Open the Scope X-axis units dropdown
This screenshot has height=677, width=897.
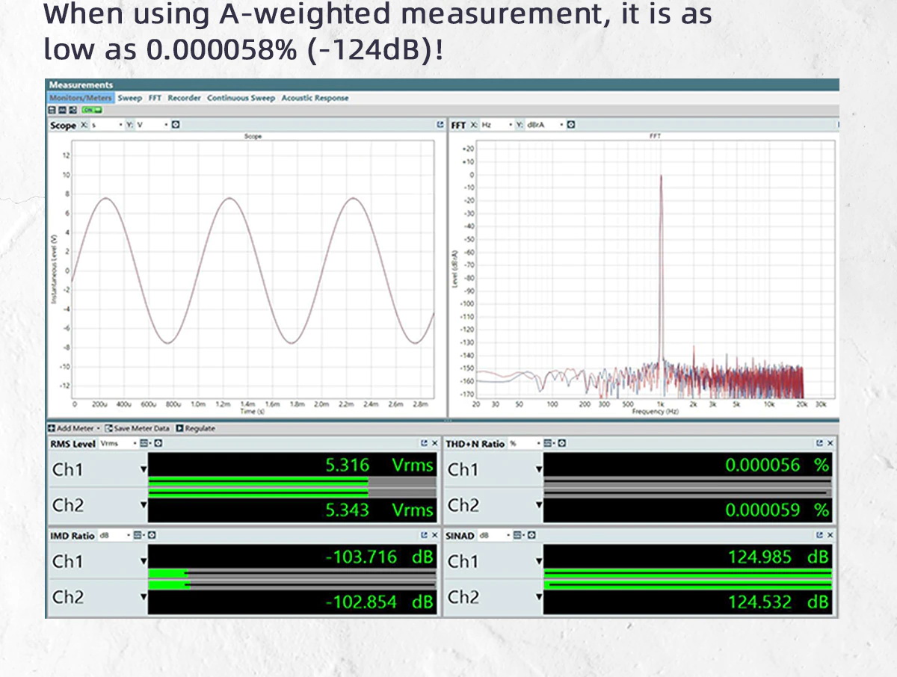(120, 125)
